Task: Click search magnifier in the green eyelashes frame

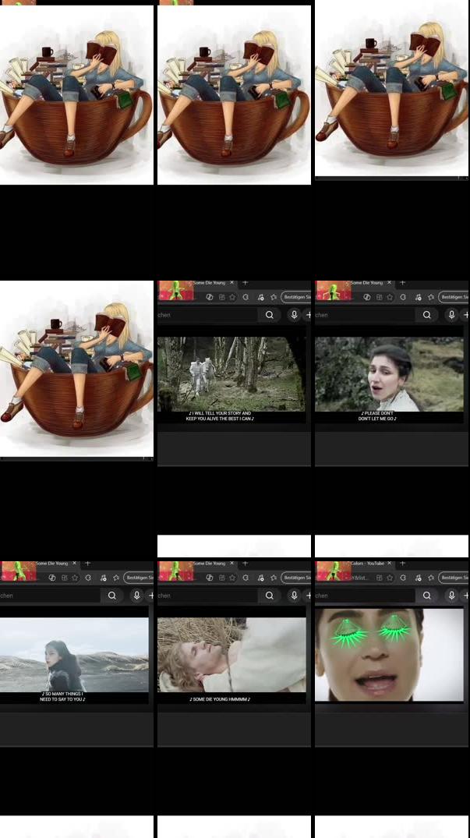Action: 426,596
